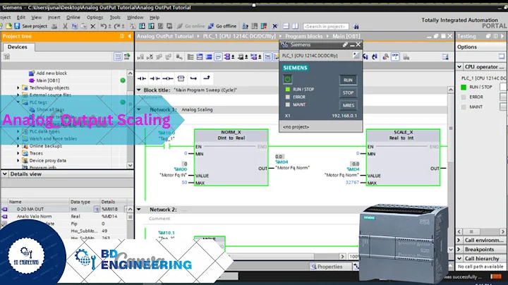The height and width of the screenshot is (285, 508).
Task: Open the Window menu
Action: (135, 17)
